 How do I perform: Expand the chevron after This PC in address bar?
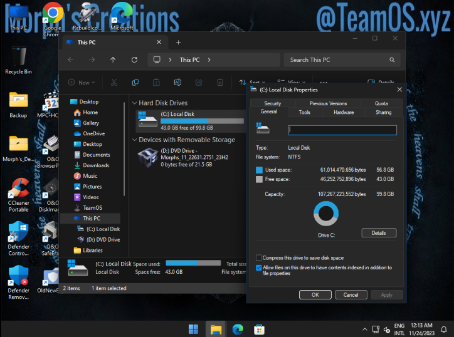click(209, 60)
